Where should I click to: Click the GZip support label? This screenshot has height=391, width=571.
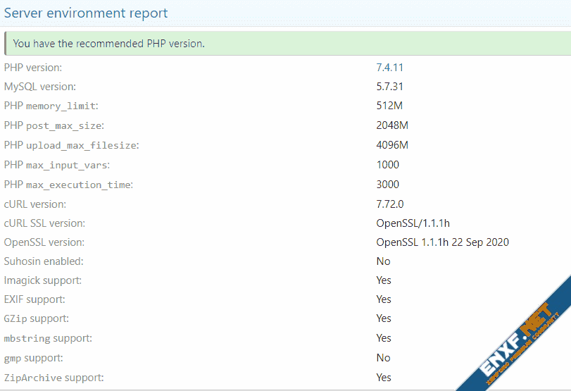point(36,318)
